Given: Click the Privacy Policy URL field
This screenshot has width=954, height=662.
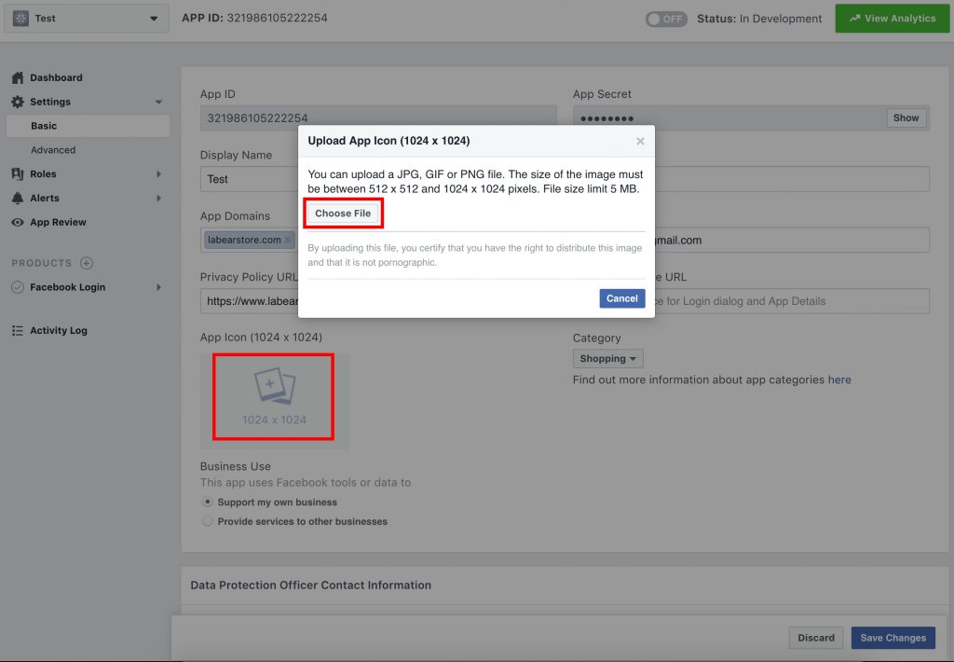Looking at the screenshot, I should coord(250,301).
